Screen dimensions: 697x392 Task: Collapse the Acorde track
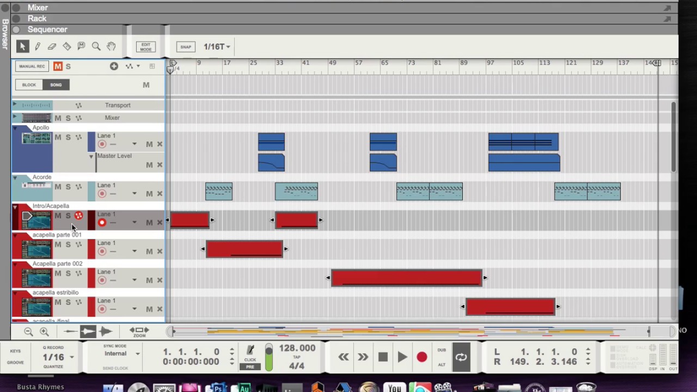point(15,178)
